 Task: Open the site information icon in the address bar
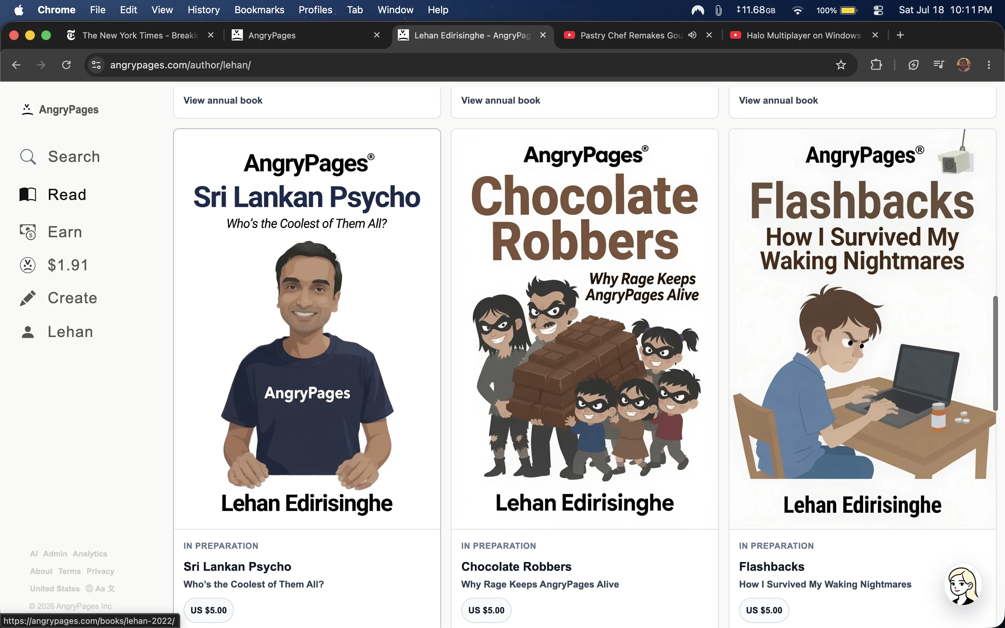96,65
